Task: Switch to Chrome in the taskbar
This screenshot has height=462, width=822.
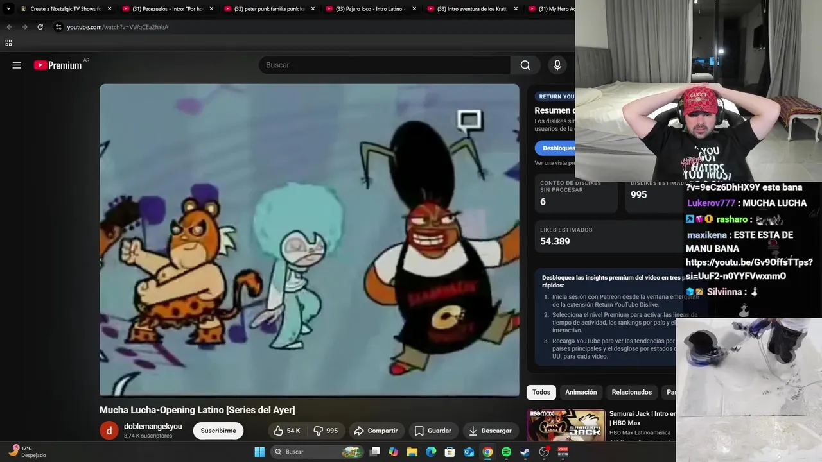Action: tap(487, 452)
